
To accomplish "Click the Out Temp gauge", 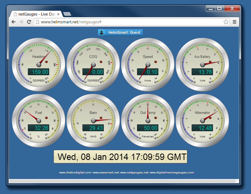I will point(148,121).
